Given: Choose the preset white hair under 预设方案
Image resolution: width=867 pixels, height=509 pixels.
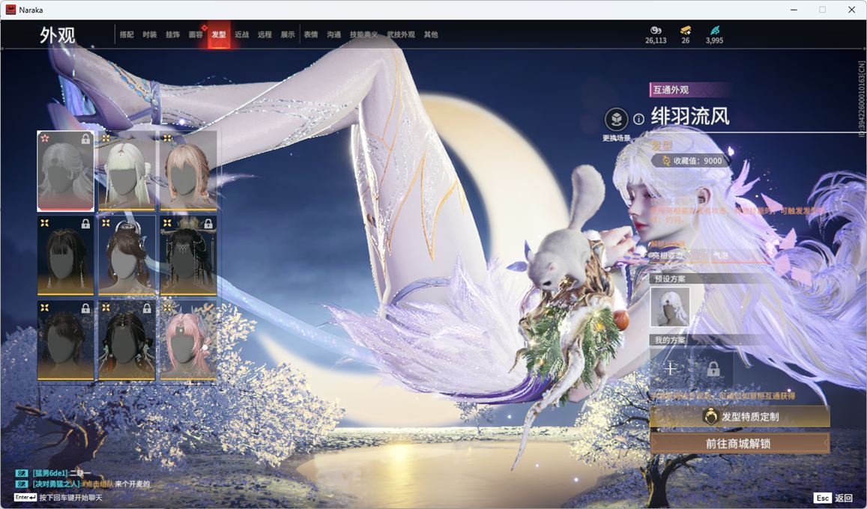Looking at the screenshot, I should click(670, 307).
